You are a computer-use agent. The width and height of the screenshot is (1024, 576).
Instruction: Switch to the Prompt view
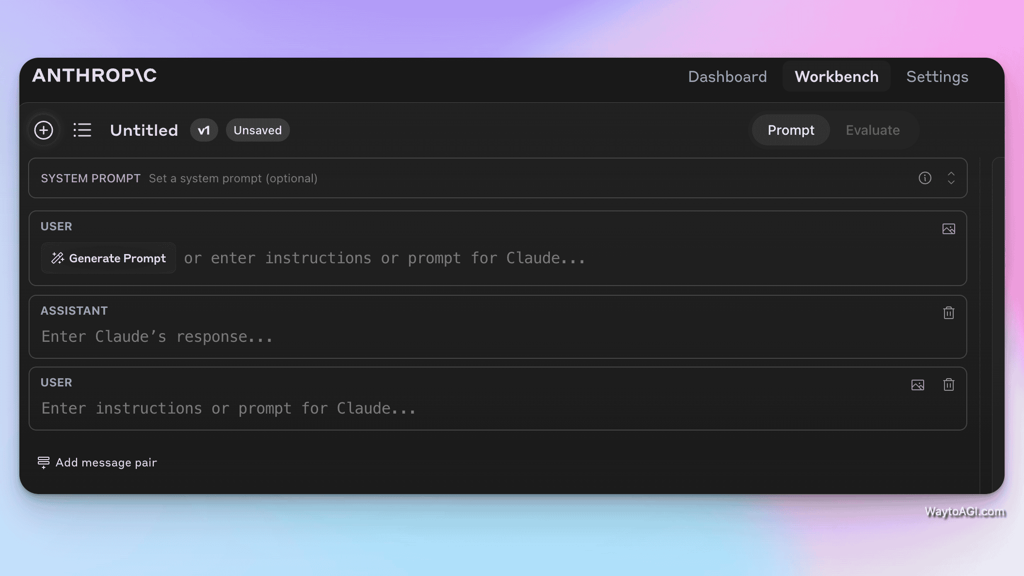[791, 130]
